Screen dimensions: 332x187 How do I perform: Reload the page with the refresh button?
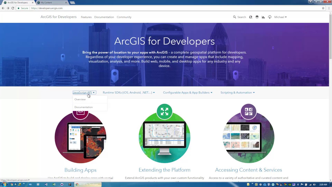point(13,8)
